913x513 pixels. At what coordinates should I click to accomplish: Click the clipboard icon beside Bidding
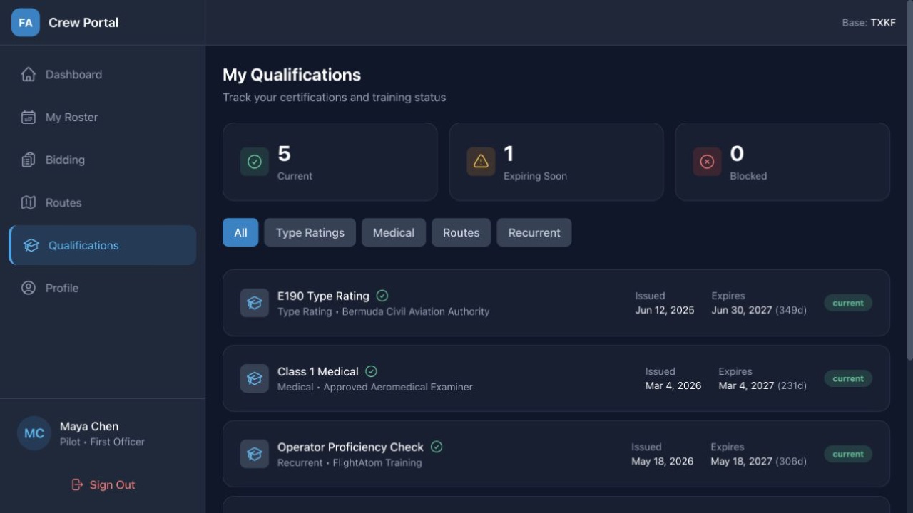click(29, 160)
